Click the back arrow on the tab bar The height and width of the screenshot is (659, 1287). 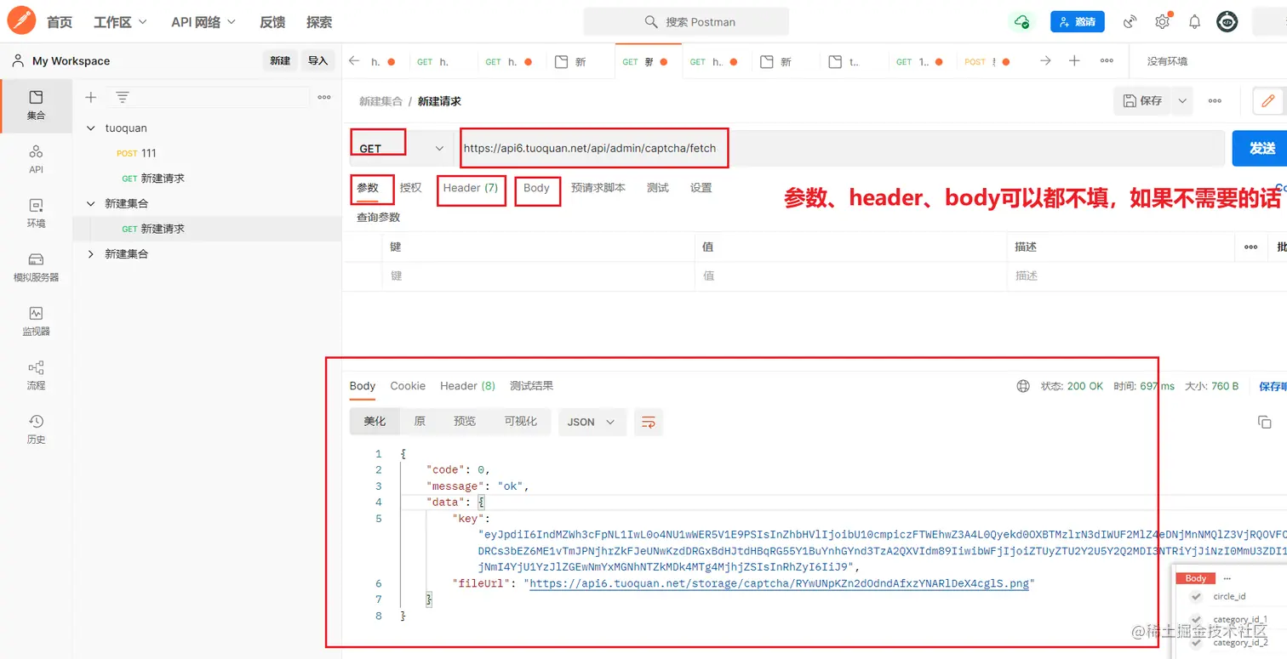354,61
